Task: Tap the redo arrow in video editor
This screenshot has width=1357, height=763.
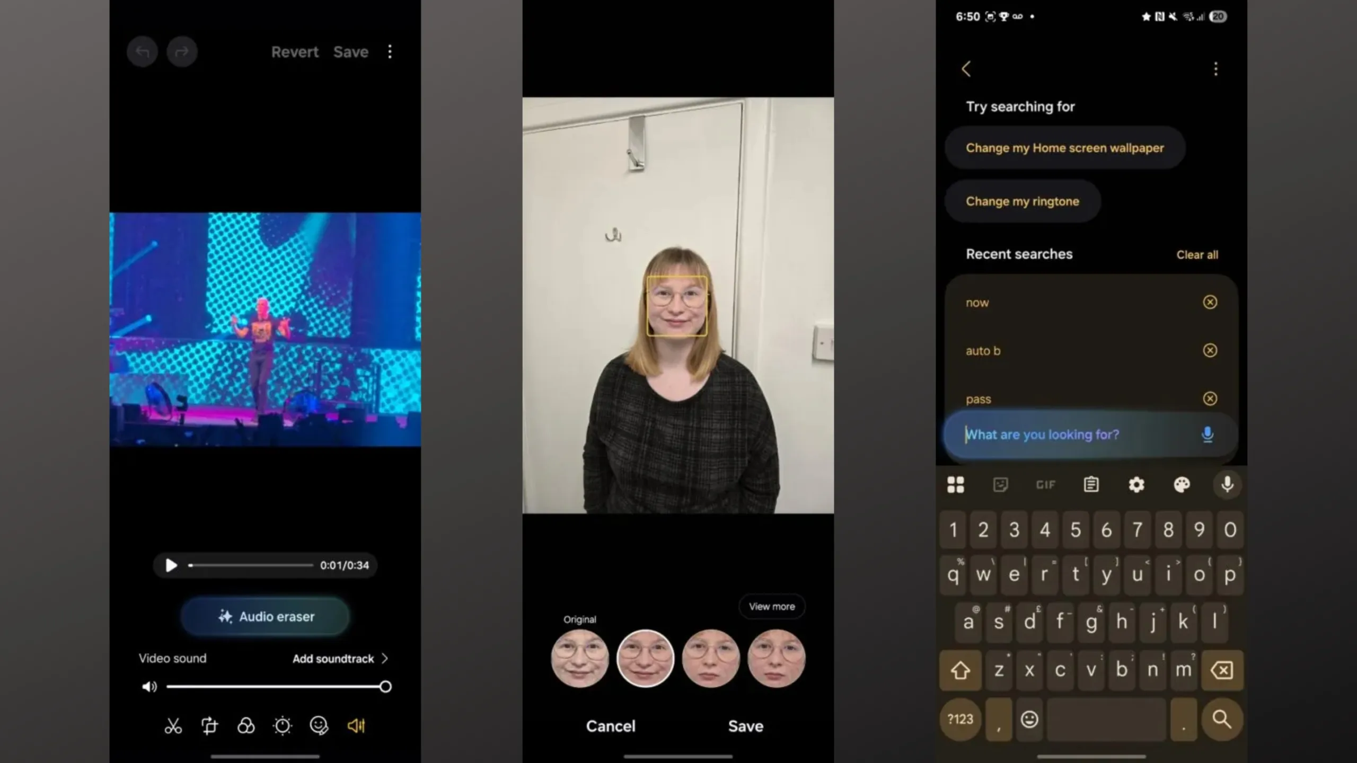Action: pyautogui.click(x=182, y=52)
